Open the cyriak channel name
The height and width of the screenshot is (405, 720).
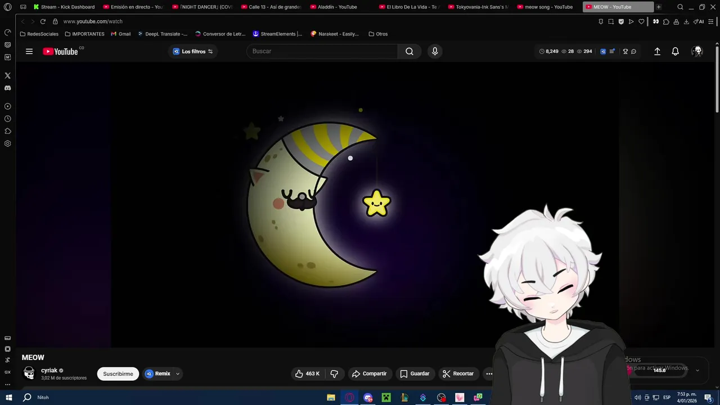click(x=49, y=371)
